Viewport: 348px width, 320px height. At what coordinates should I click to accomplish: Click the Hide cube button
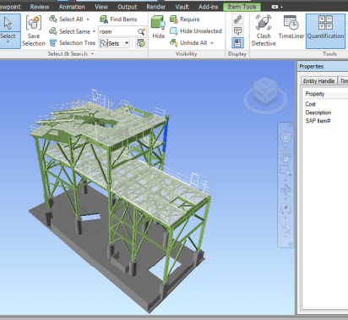tap(158, 27)
